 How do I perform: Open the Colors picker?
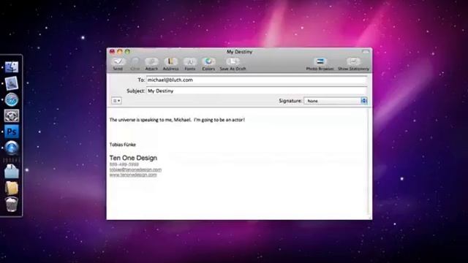tap(208, 64)
